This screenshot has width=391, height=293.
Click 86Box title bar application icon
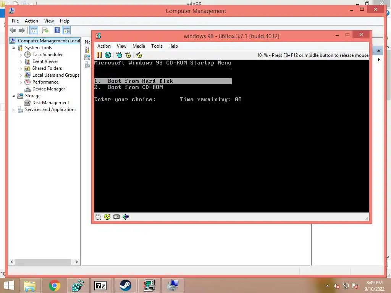(98, 36)
